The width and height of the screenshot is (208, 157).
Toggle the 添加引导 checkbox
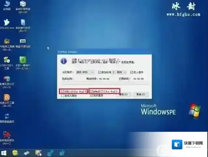pos(99,72)
